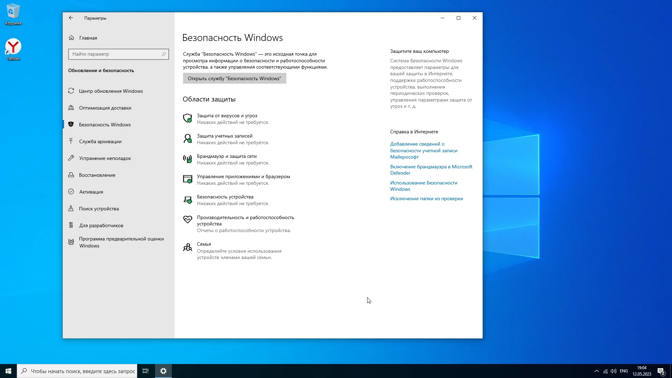The image size is (672, 378).
Task: Click the Find a setting search field
Action: point(115,54)
